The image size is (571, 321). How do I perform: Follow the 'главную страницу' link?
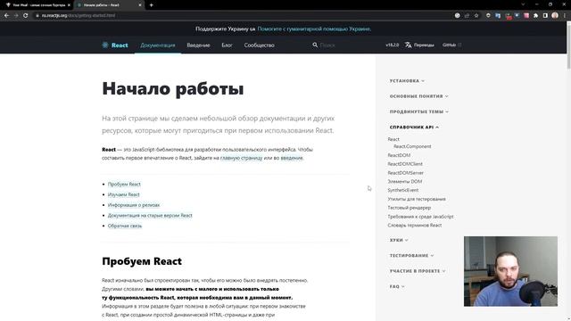click(241, 158)
